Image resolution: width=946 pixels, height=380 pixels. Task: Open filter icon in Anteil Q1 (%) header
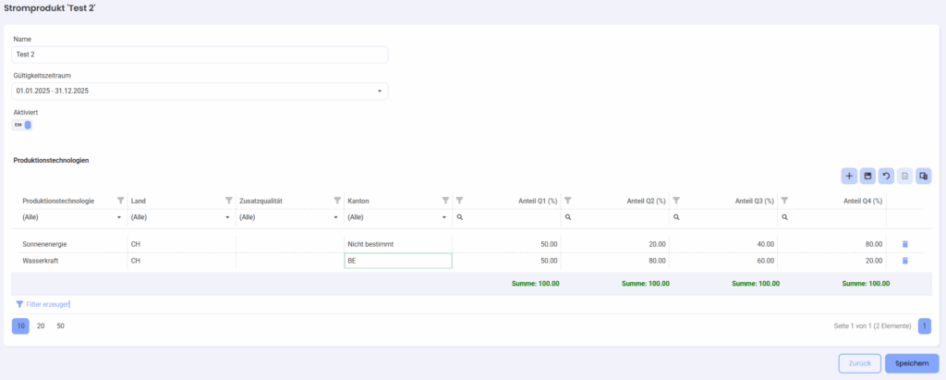(460, 200)
